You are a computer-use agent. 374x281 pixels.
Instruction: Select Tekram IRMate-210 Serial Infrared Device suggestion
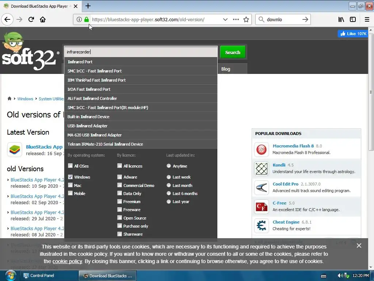tap(141, 144)
